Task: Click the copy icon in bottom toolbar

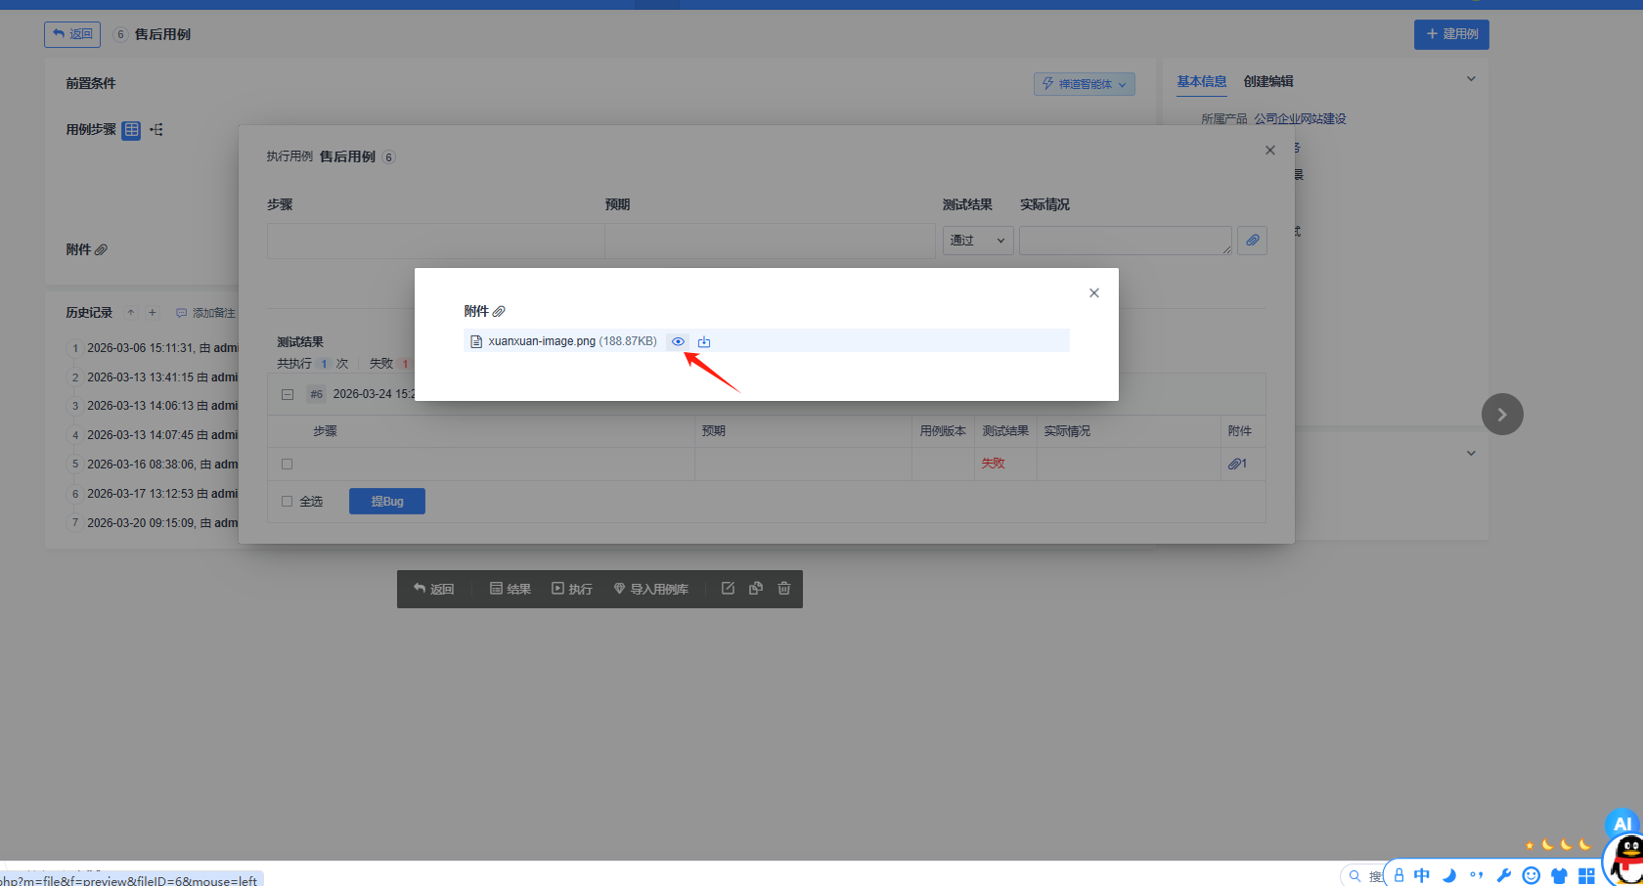Action: pos(756,589)
